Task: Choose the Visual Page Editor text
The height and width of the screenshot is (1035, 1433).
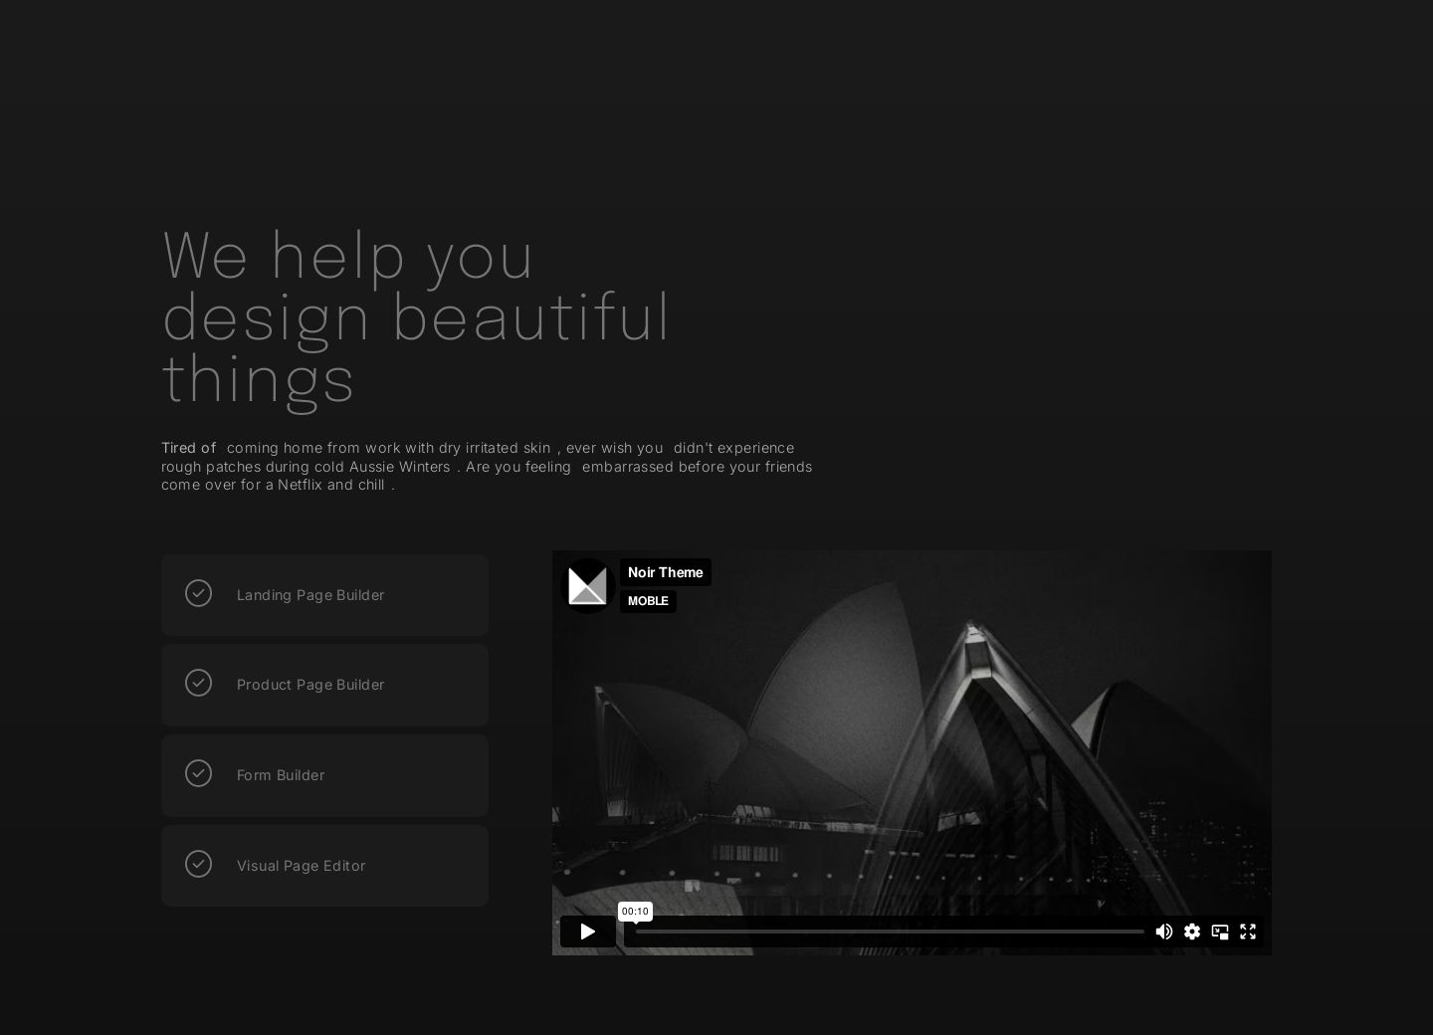Action: [x=301, y=866]
